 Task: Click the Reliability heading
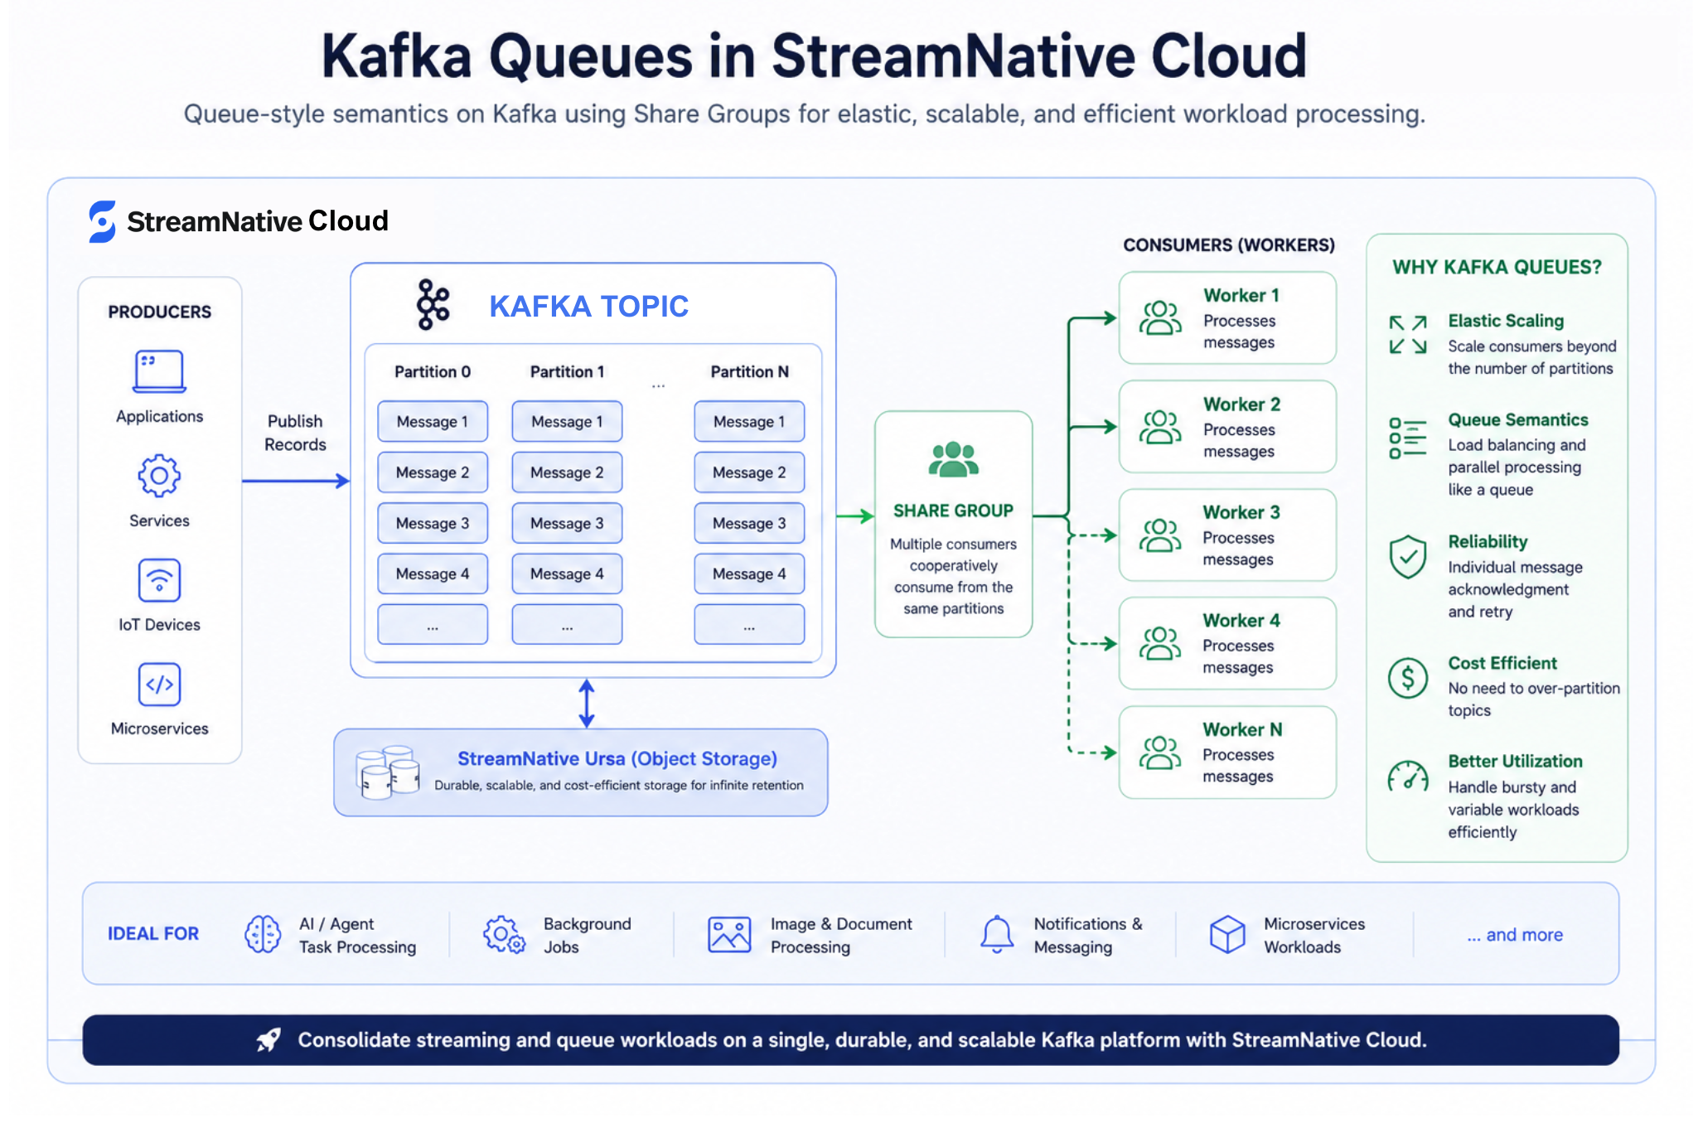click(1488, 541)
